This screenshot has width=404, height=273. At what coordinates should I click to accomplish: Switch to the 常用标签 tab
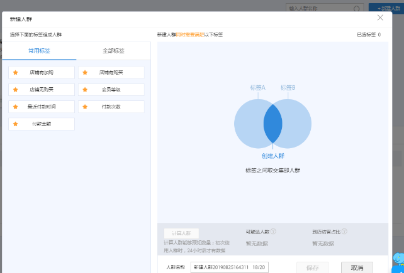pyautogui.click(x=39, y=51)
